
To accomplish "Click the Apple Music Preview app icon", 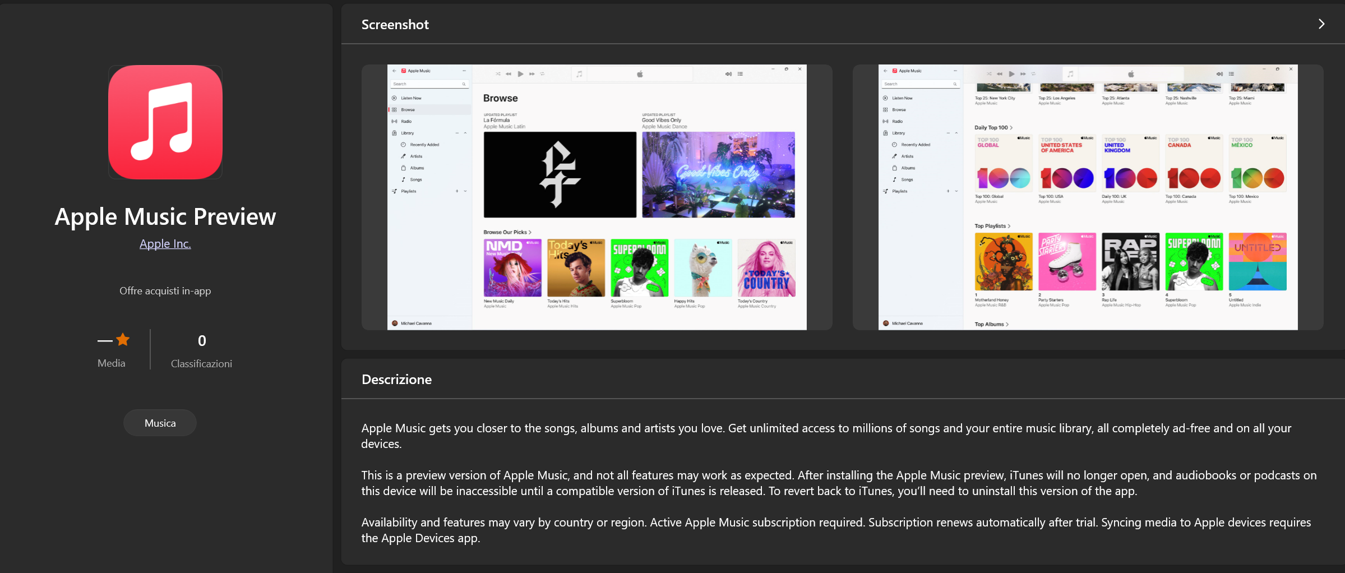I will (165, 122).
